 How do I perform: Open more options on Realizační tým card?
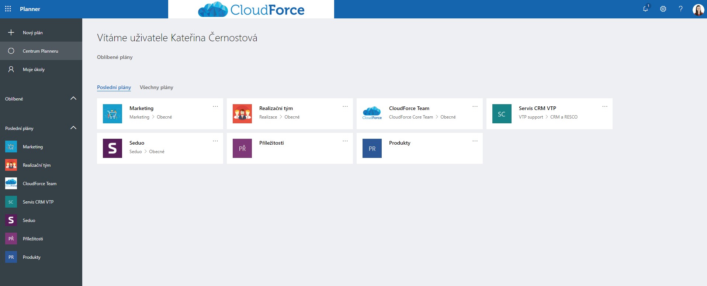(345, 106)
